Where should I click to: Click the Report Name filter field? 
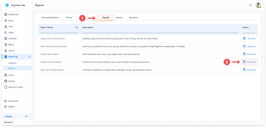(x=59, y=31)
